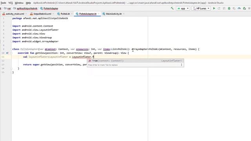Click the PoltekAdapter breadcrumb
251x141 pixels.
point(49,9)
